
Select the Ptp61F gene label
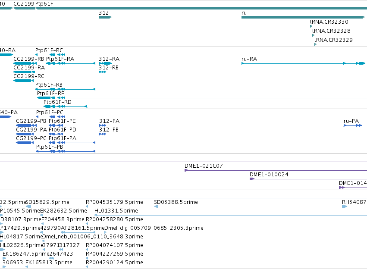coord(44,4)
